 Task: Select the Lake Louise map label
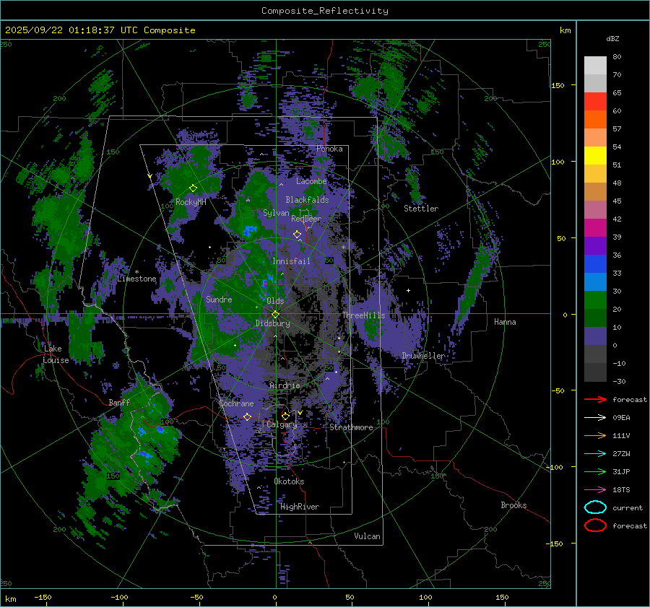(x=56, y=354)
